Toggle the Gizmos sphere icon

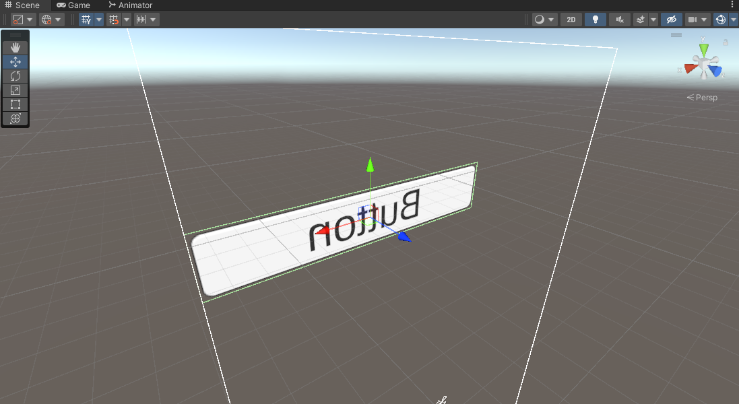pyautogui.click(x=721, y=20)
